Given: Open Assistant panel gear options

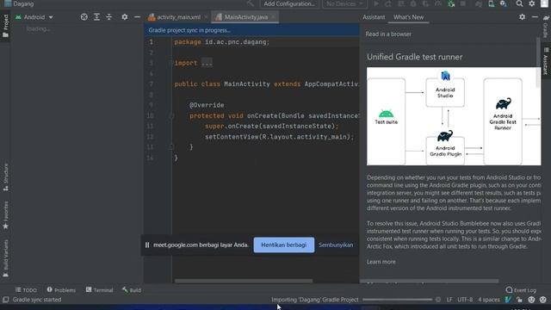Looking at the screenshot, I should (x=523, y=17).
